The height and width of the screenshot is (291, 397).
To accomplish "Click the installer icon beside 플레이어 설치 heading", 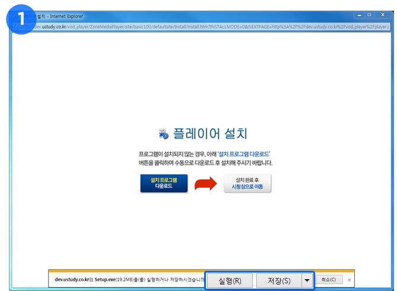I will (164, 133).
